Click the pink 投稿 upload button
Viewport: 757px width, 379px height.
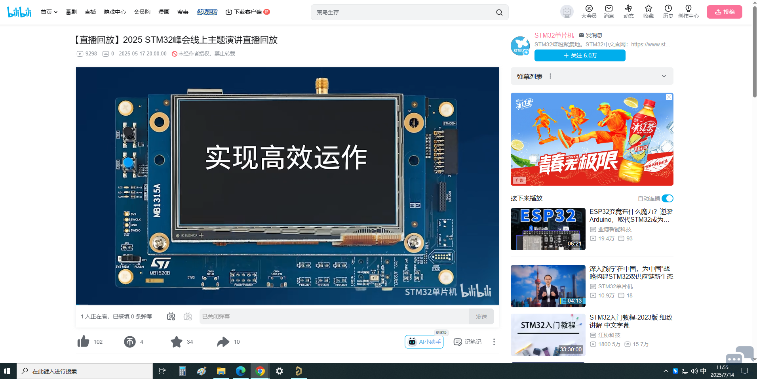(x=725, y=12)
